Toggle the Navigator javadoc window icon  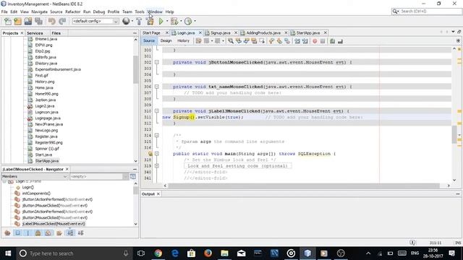click(133, 176)
